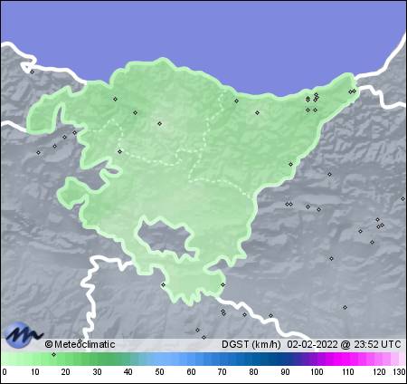Select the coastal station marker at the dashed border's northern end

(x=236, y=101)
